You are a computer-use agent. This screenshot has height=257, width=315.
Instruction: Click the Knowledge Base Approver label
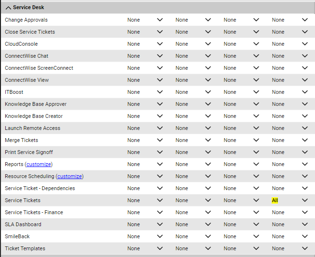click(36, 104)
